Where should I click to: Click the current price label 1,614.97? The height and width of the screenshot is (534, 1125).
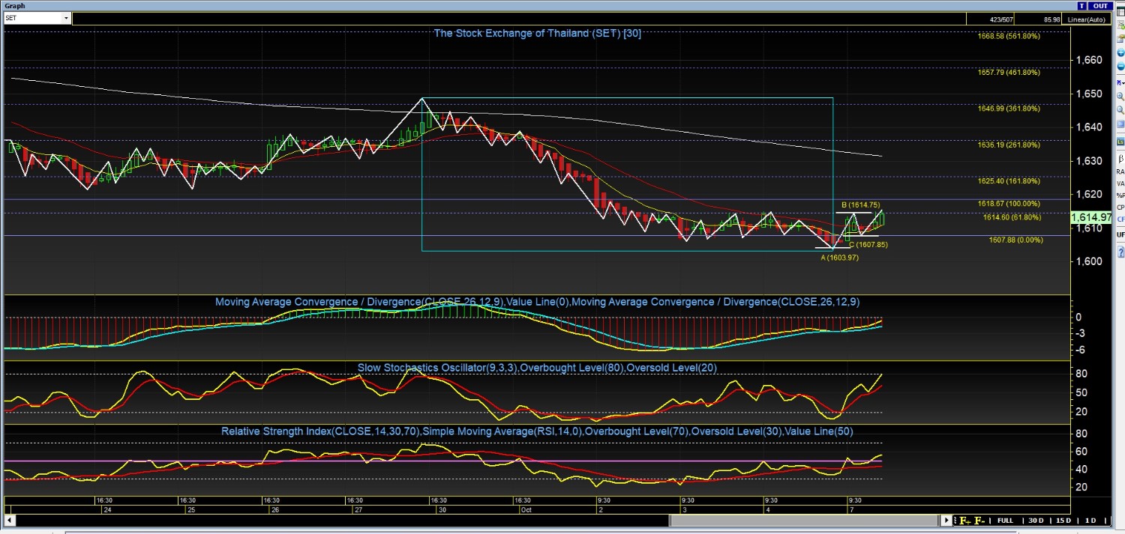coord(1090,217)
